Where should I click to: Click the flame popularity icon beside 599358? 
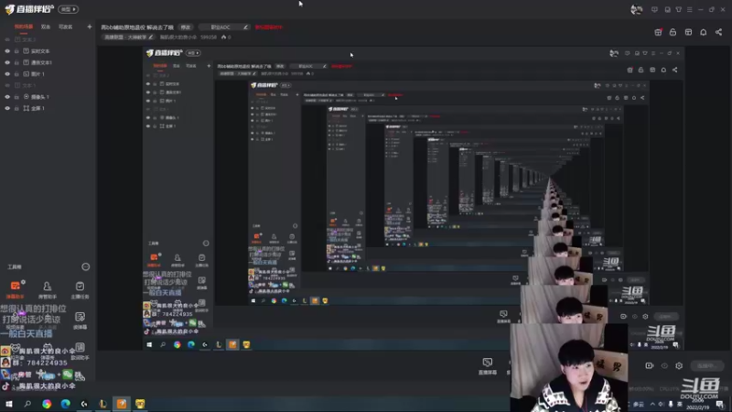tap(223, 37)
